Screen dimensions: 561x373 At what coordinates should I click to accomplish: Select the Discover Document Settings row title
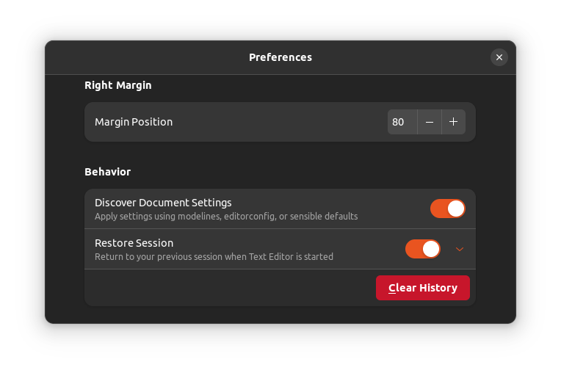click(163, 203)
